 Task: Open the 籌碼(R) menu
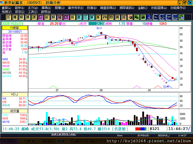(46, 8)
